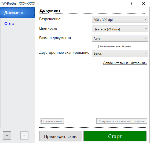Click the Автоматическая обрезка label text
150x143 pixels.
click(115, 46)
